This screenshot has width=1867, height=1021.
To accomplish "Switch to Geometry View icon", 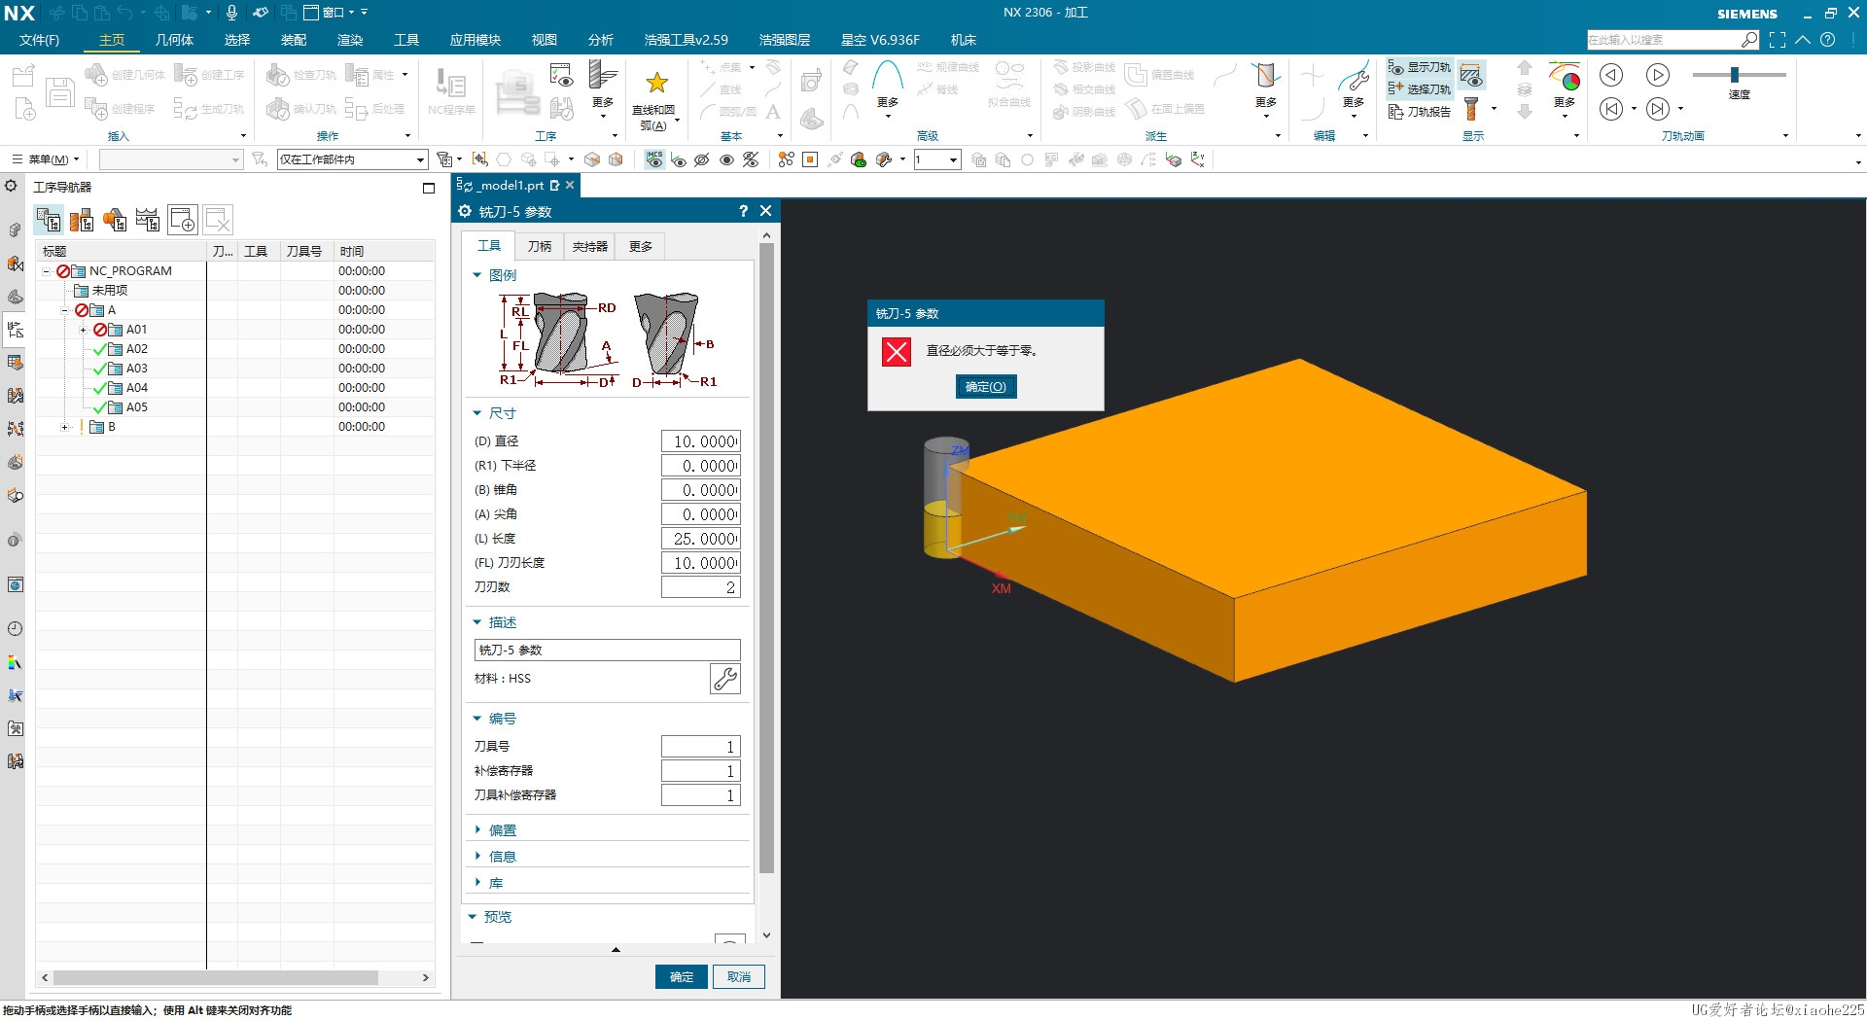I will pos(115,220).
